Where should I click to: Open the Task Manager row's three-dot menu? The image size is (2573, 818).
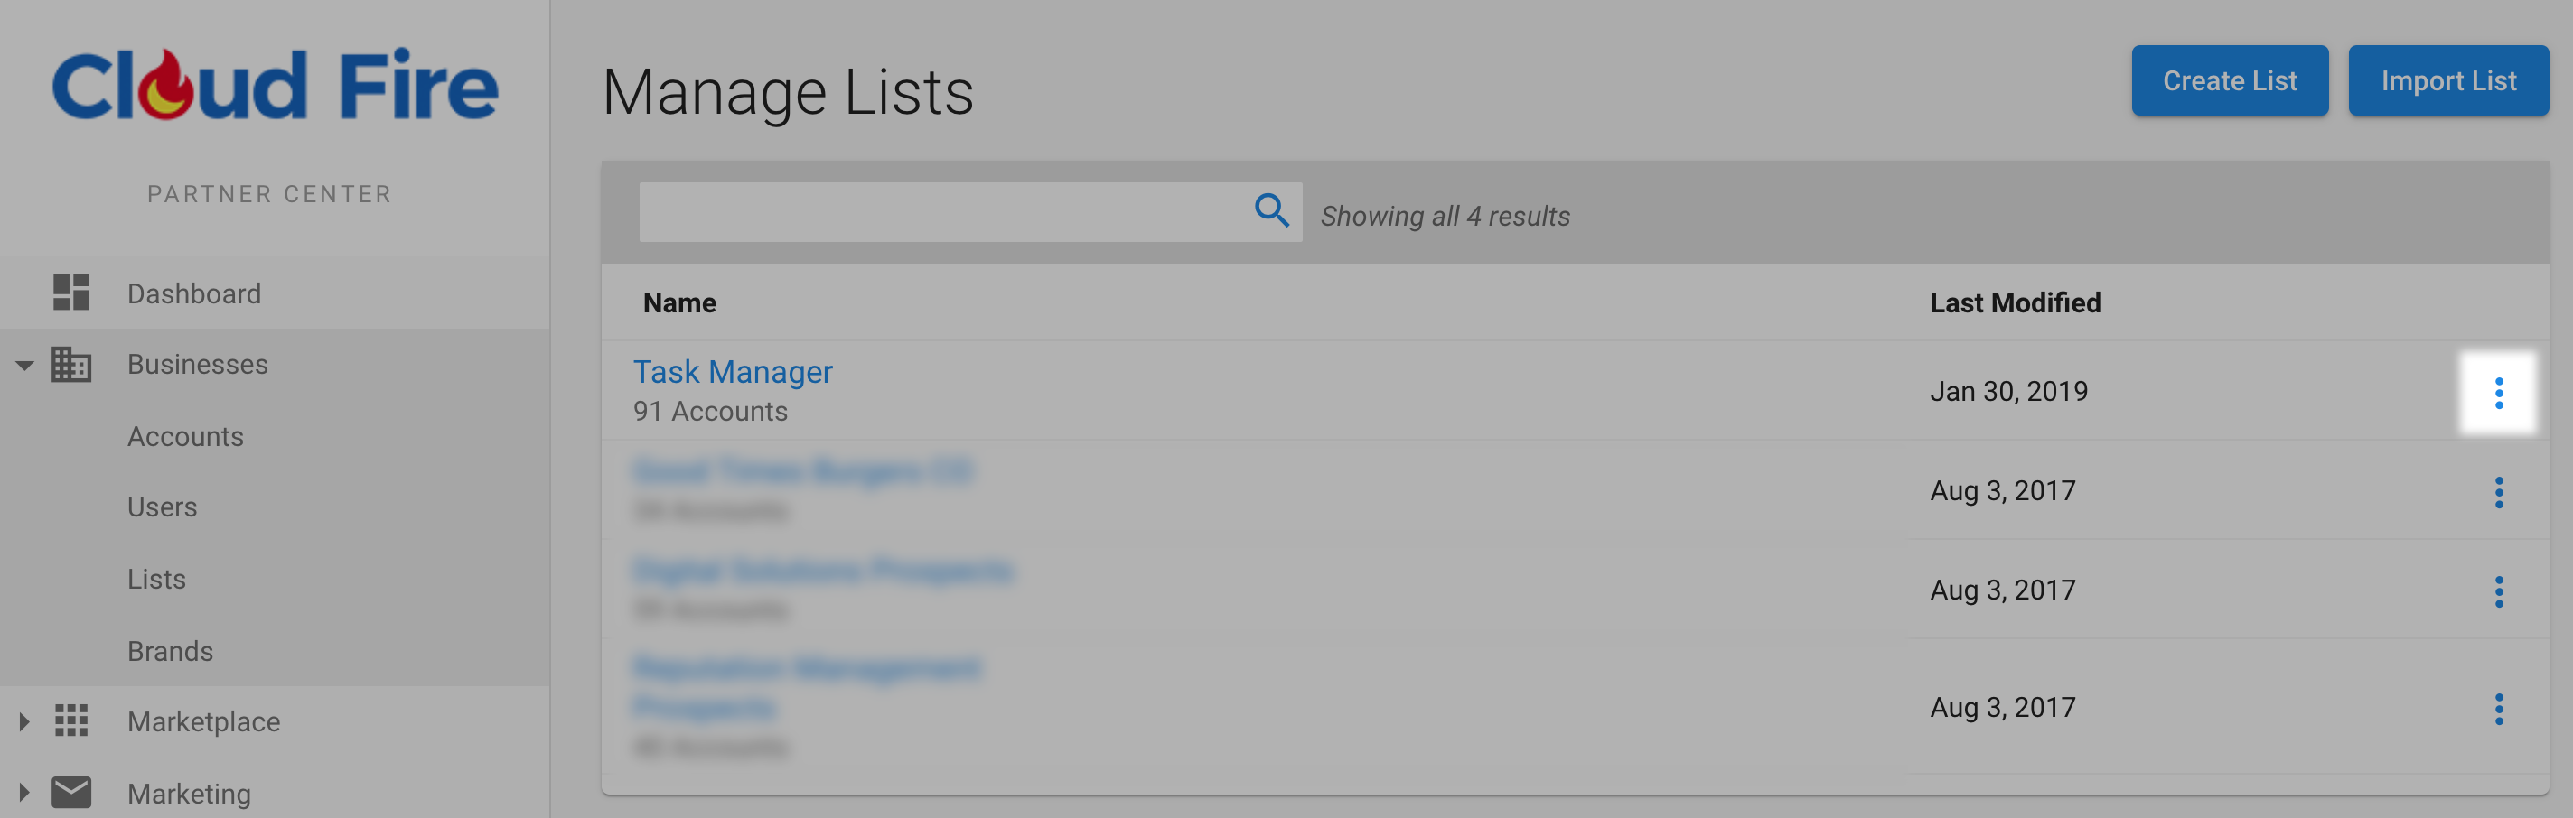2498,393
